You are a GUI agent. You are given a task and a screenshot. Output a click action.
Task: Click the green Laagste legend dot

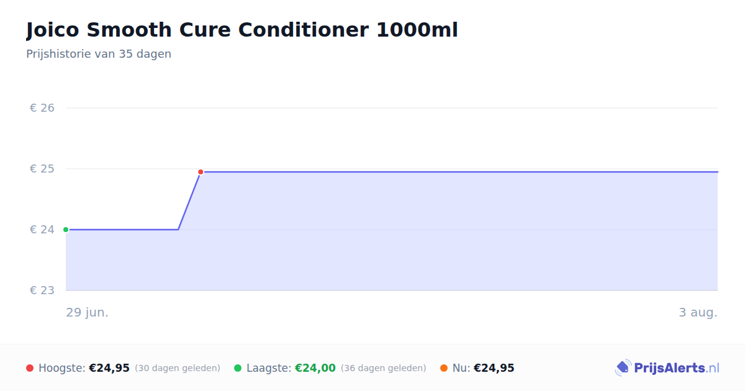(238, 368)
